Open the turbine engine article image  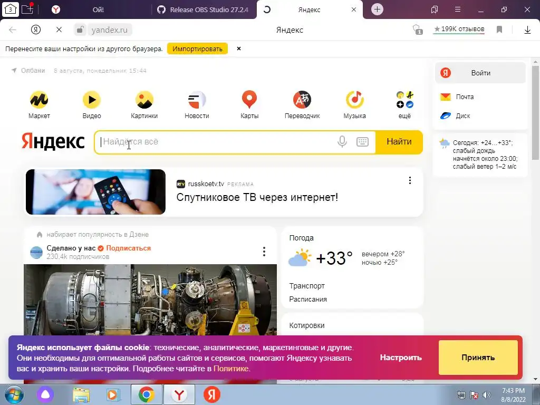click(150, 300)
